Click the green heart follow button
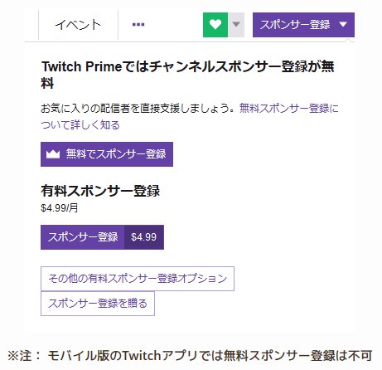Viewport: 382px width, 370px height. point(215,25)
